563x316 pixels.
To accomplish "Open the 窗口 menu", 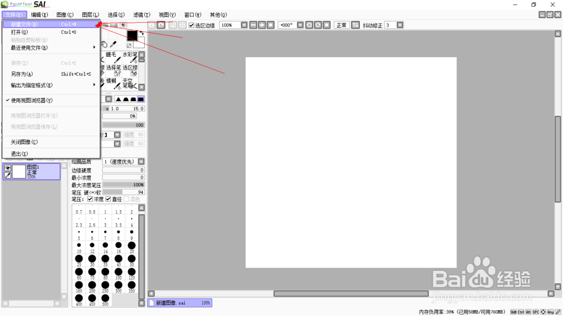I will tap(193, 15).
